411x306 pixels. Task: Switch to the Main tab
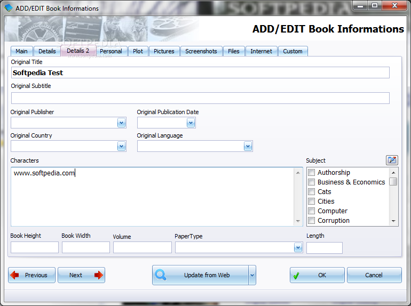pos(21,51)
